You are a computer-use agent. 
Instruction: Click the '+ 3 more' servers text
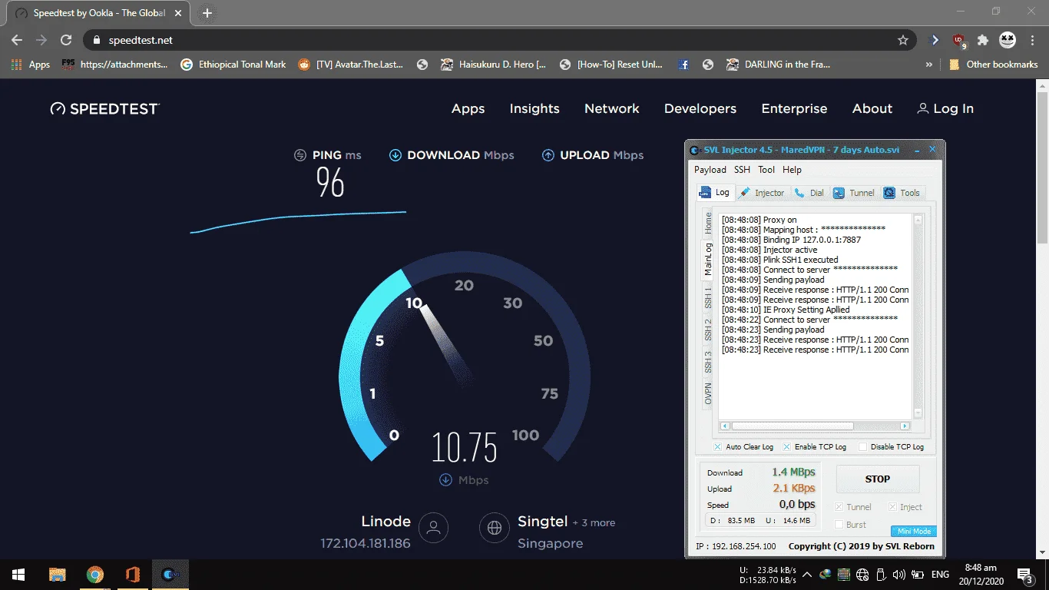(594, 522)
